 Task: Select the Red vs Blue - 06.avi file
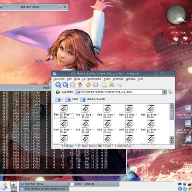[85, 127]
